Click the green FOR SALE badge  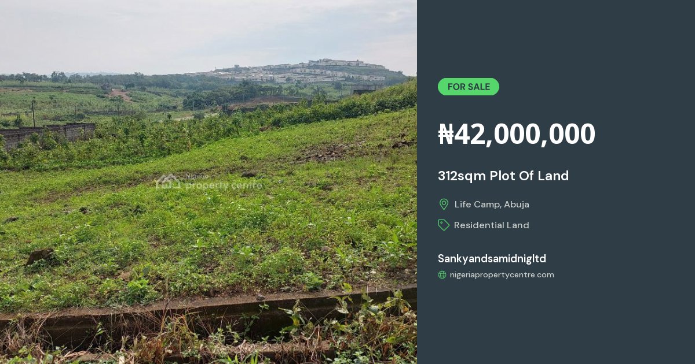pyautogui.click(x=469, y=87)
